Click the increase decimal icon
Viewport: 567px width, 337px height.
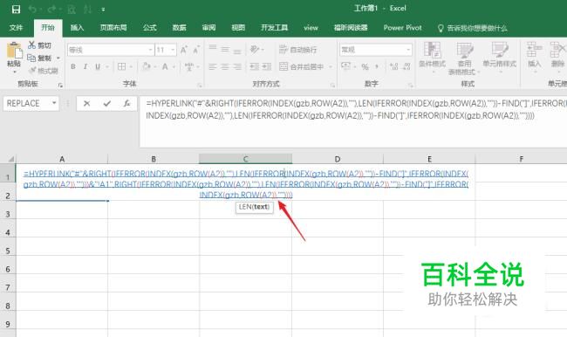pos(394,66)
